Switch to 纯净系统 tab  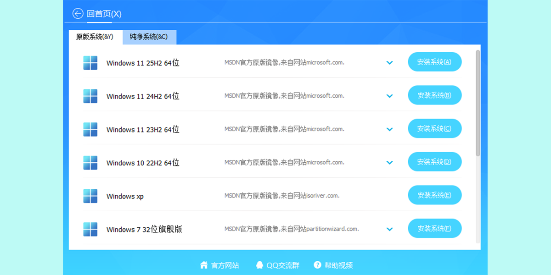point(149,37)
